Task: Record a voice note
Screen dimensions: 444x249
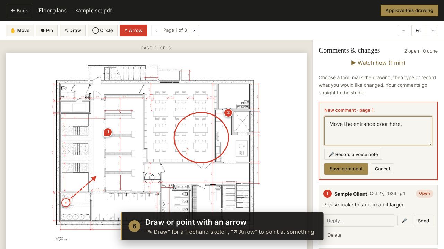Action: 353,154
